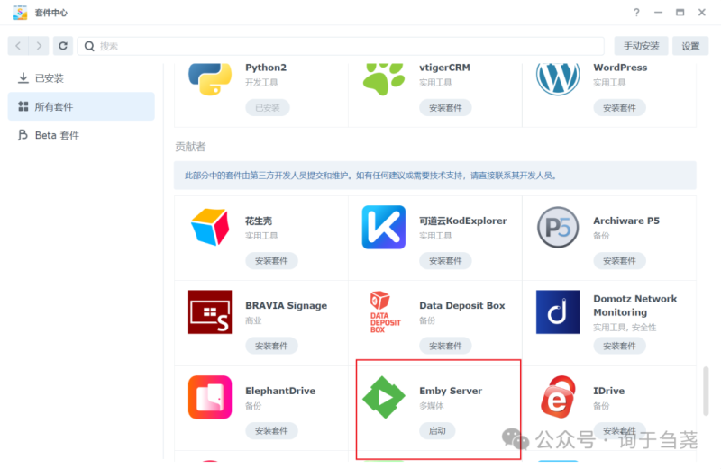The image size is (721, 469).
Task: Install WordPress package
Action: [x=619, y=108]
